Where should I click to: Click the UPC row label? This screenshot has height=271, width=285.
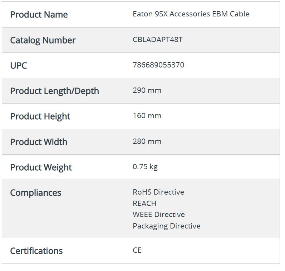(19, 65)
